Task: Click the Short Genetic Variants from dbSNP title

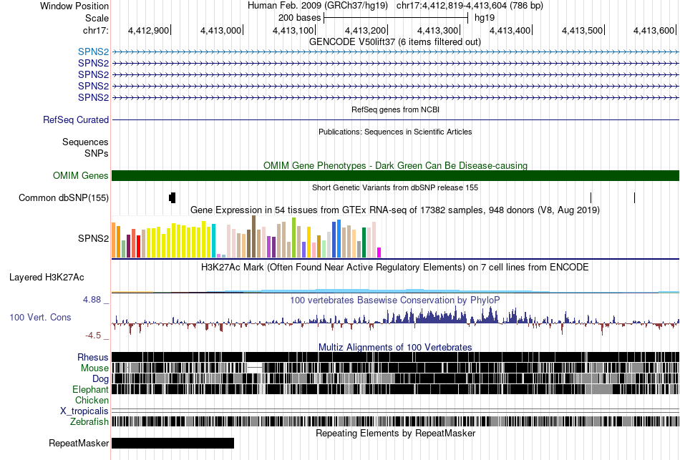Action: tap(395, 187)
